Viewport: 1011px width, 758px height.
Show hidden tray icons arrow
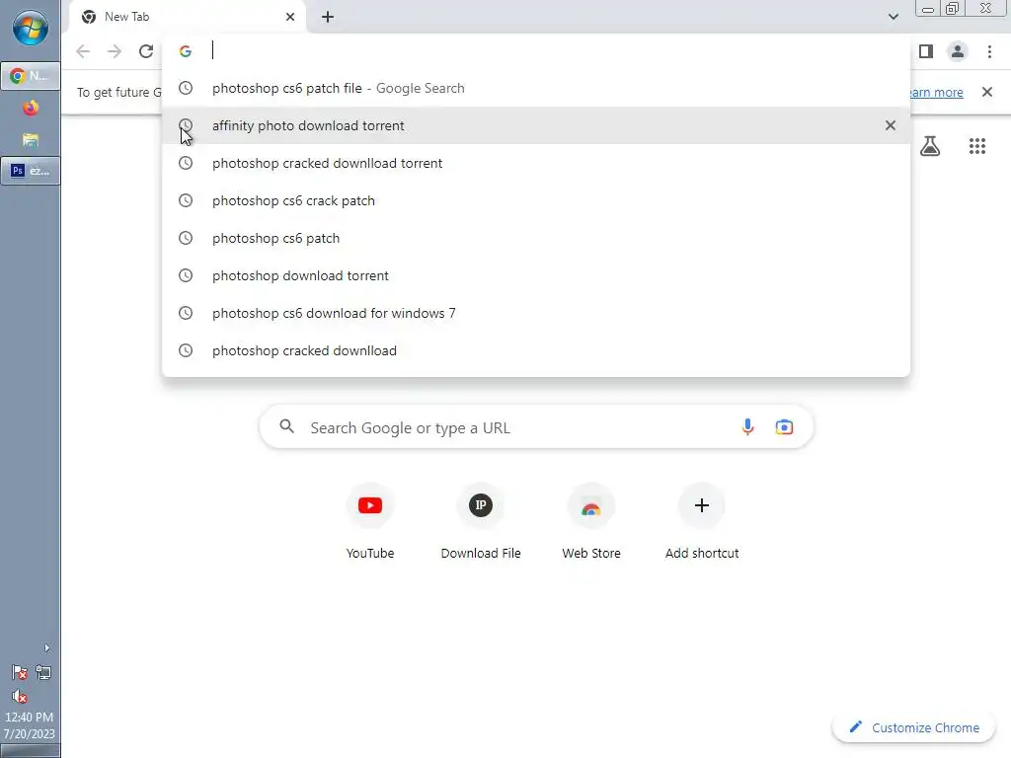tap(46, 647)
